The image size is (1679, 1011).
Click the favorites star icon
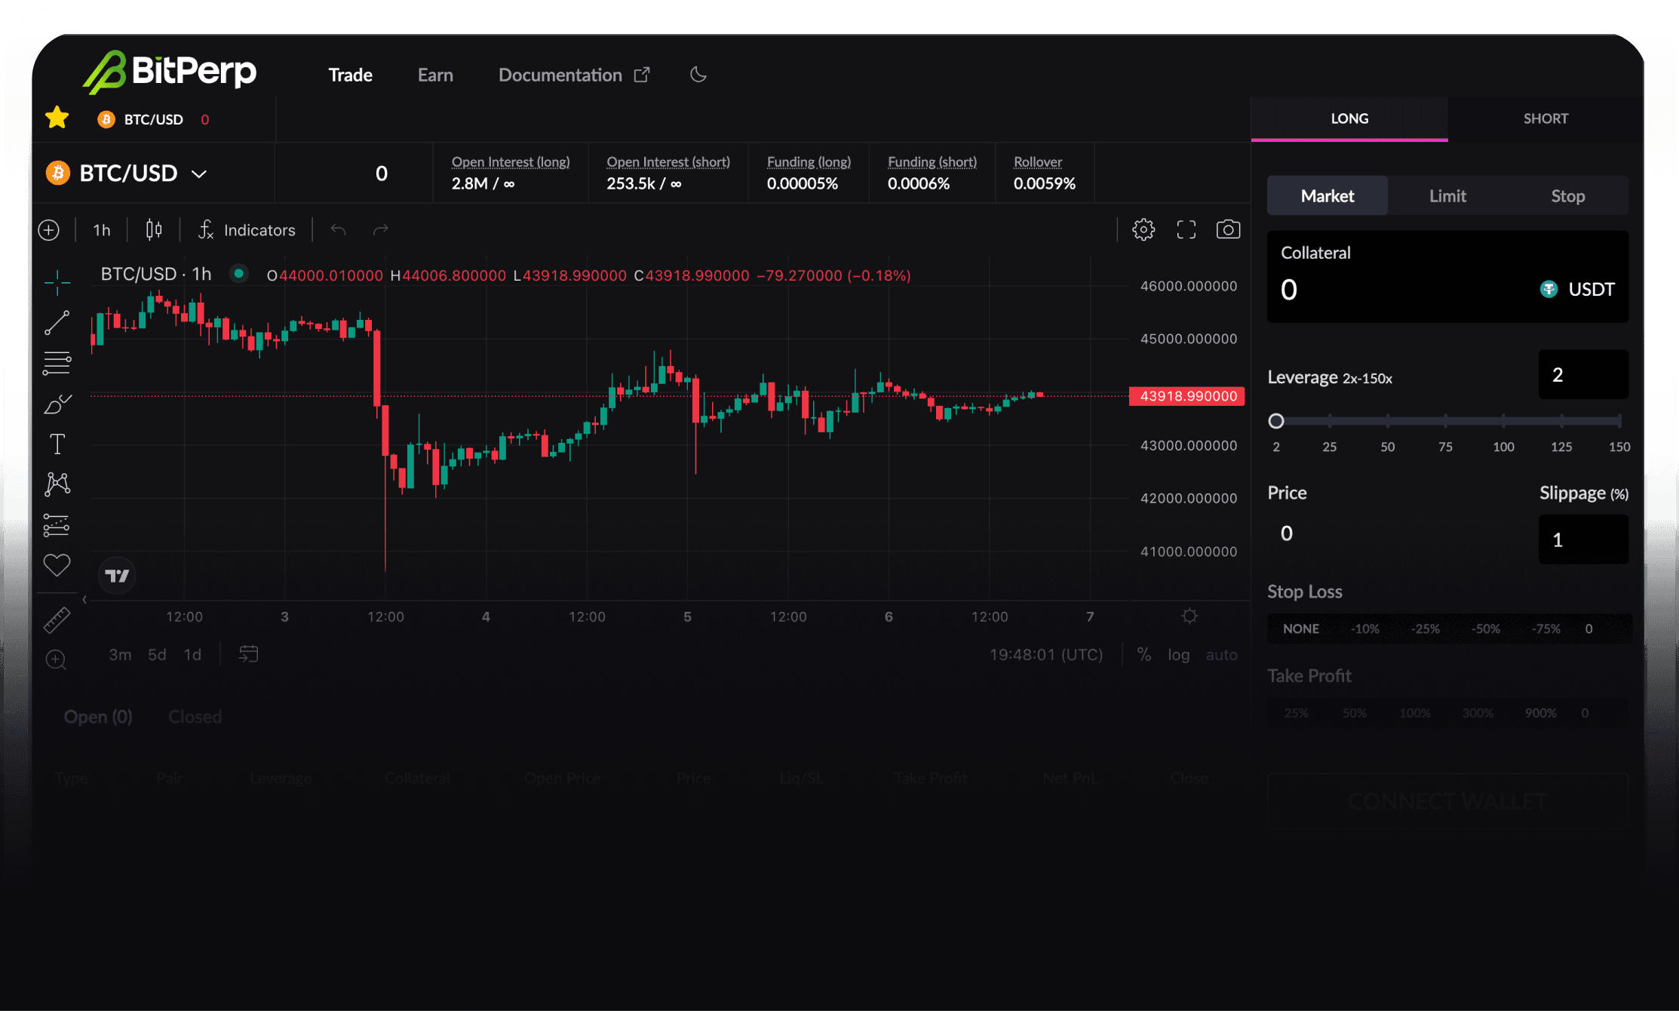click(57, 118)
